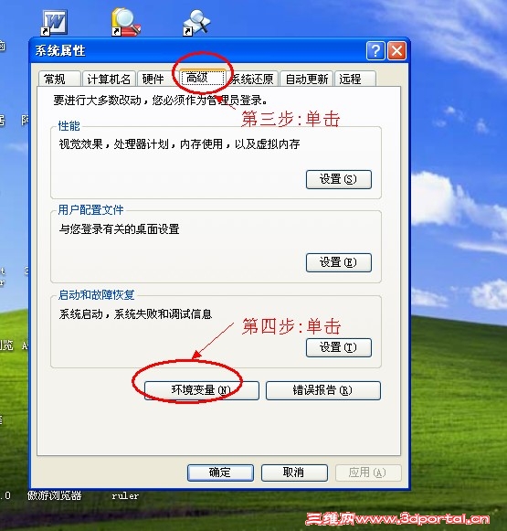Confirm with the 确定 button
Image resolution: width=507 pixels, height=531 pixels.
click(220, 473)
